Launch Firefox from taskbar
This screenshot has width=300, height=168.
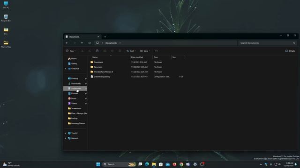click(174, 164)
